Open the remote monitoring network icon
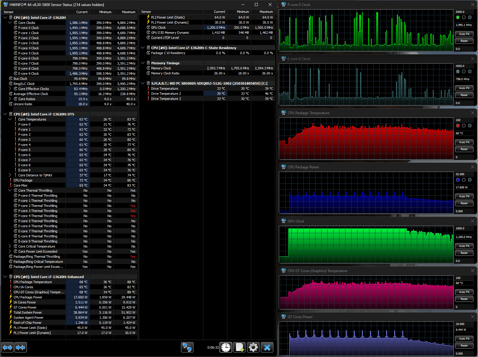This screenshot has height=357, width=478. point(187,347)
